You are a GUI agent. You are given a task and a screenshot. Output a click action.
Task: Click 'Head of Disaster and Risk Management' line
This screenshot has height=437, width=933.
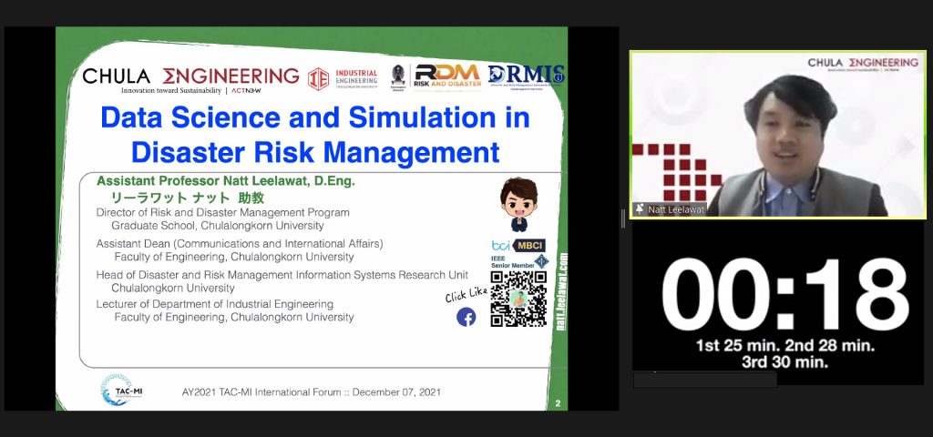coord(282,275)
